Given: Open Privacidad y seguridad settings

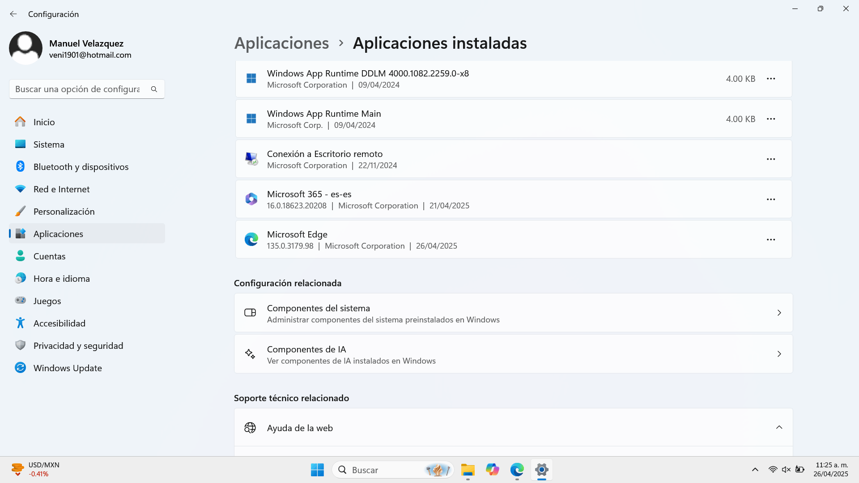Looking at the screenshot, I should pyautogui.click(x=78, y=346).
